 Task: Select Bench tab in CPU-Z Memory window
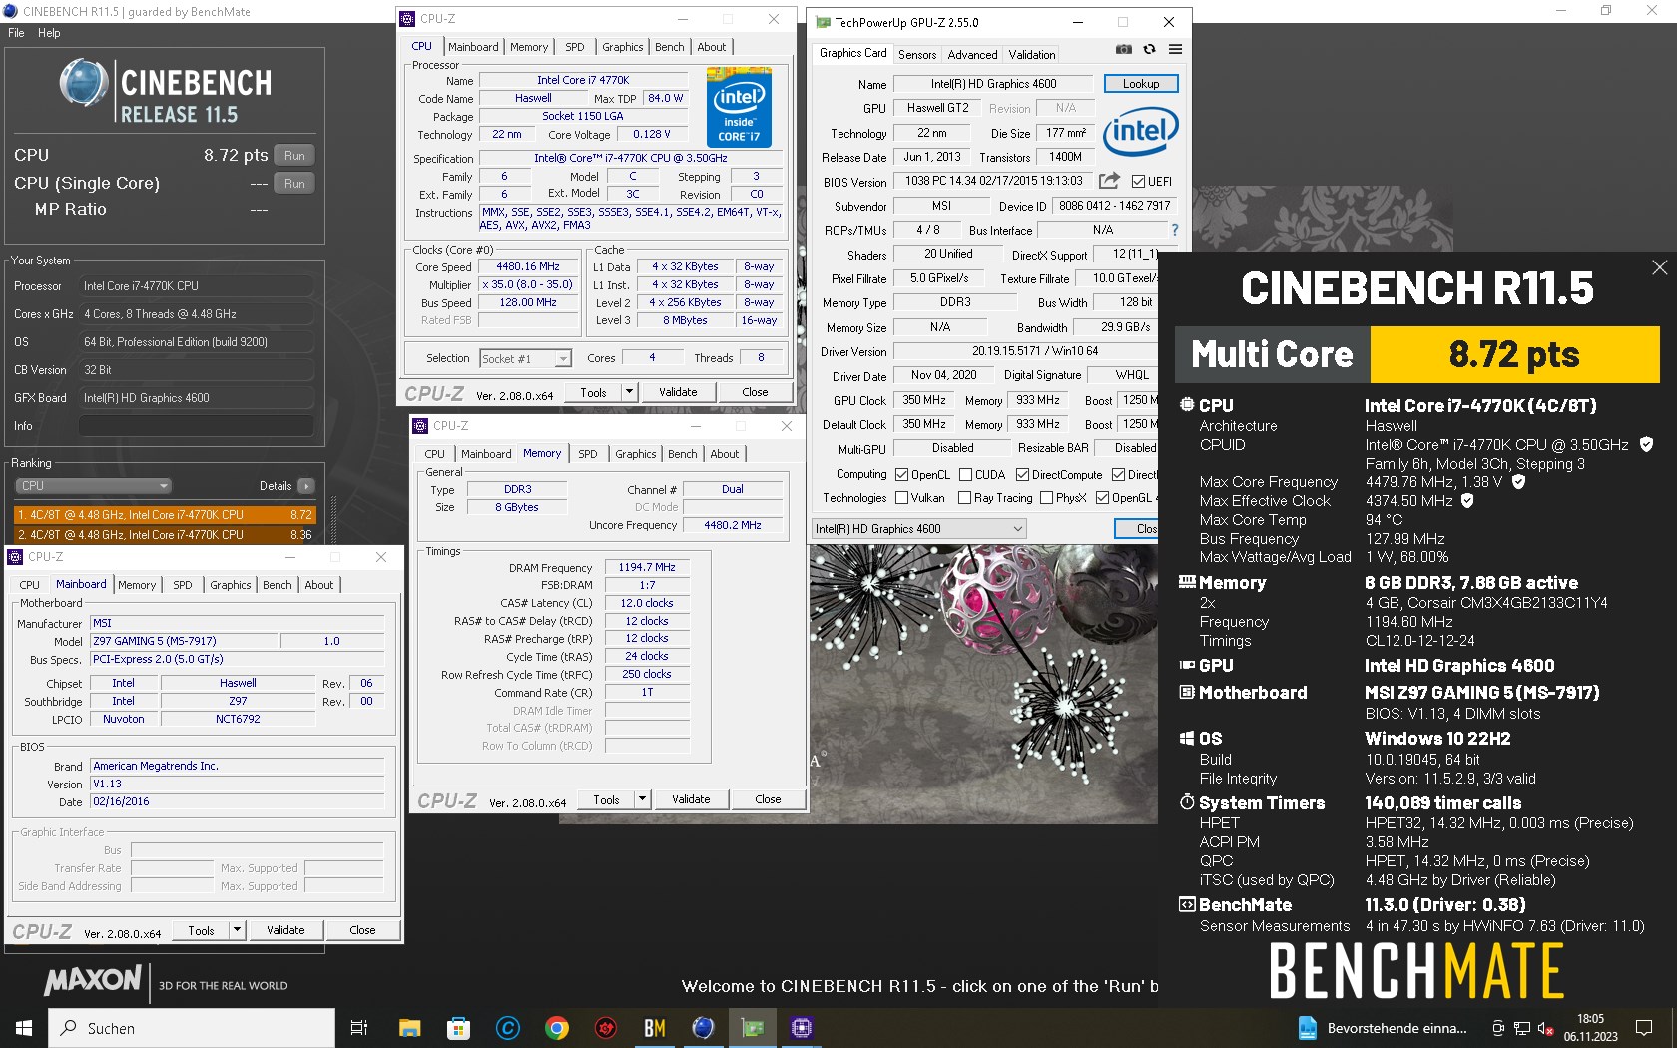click(x=683, y=454)
